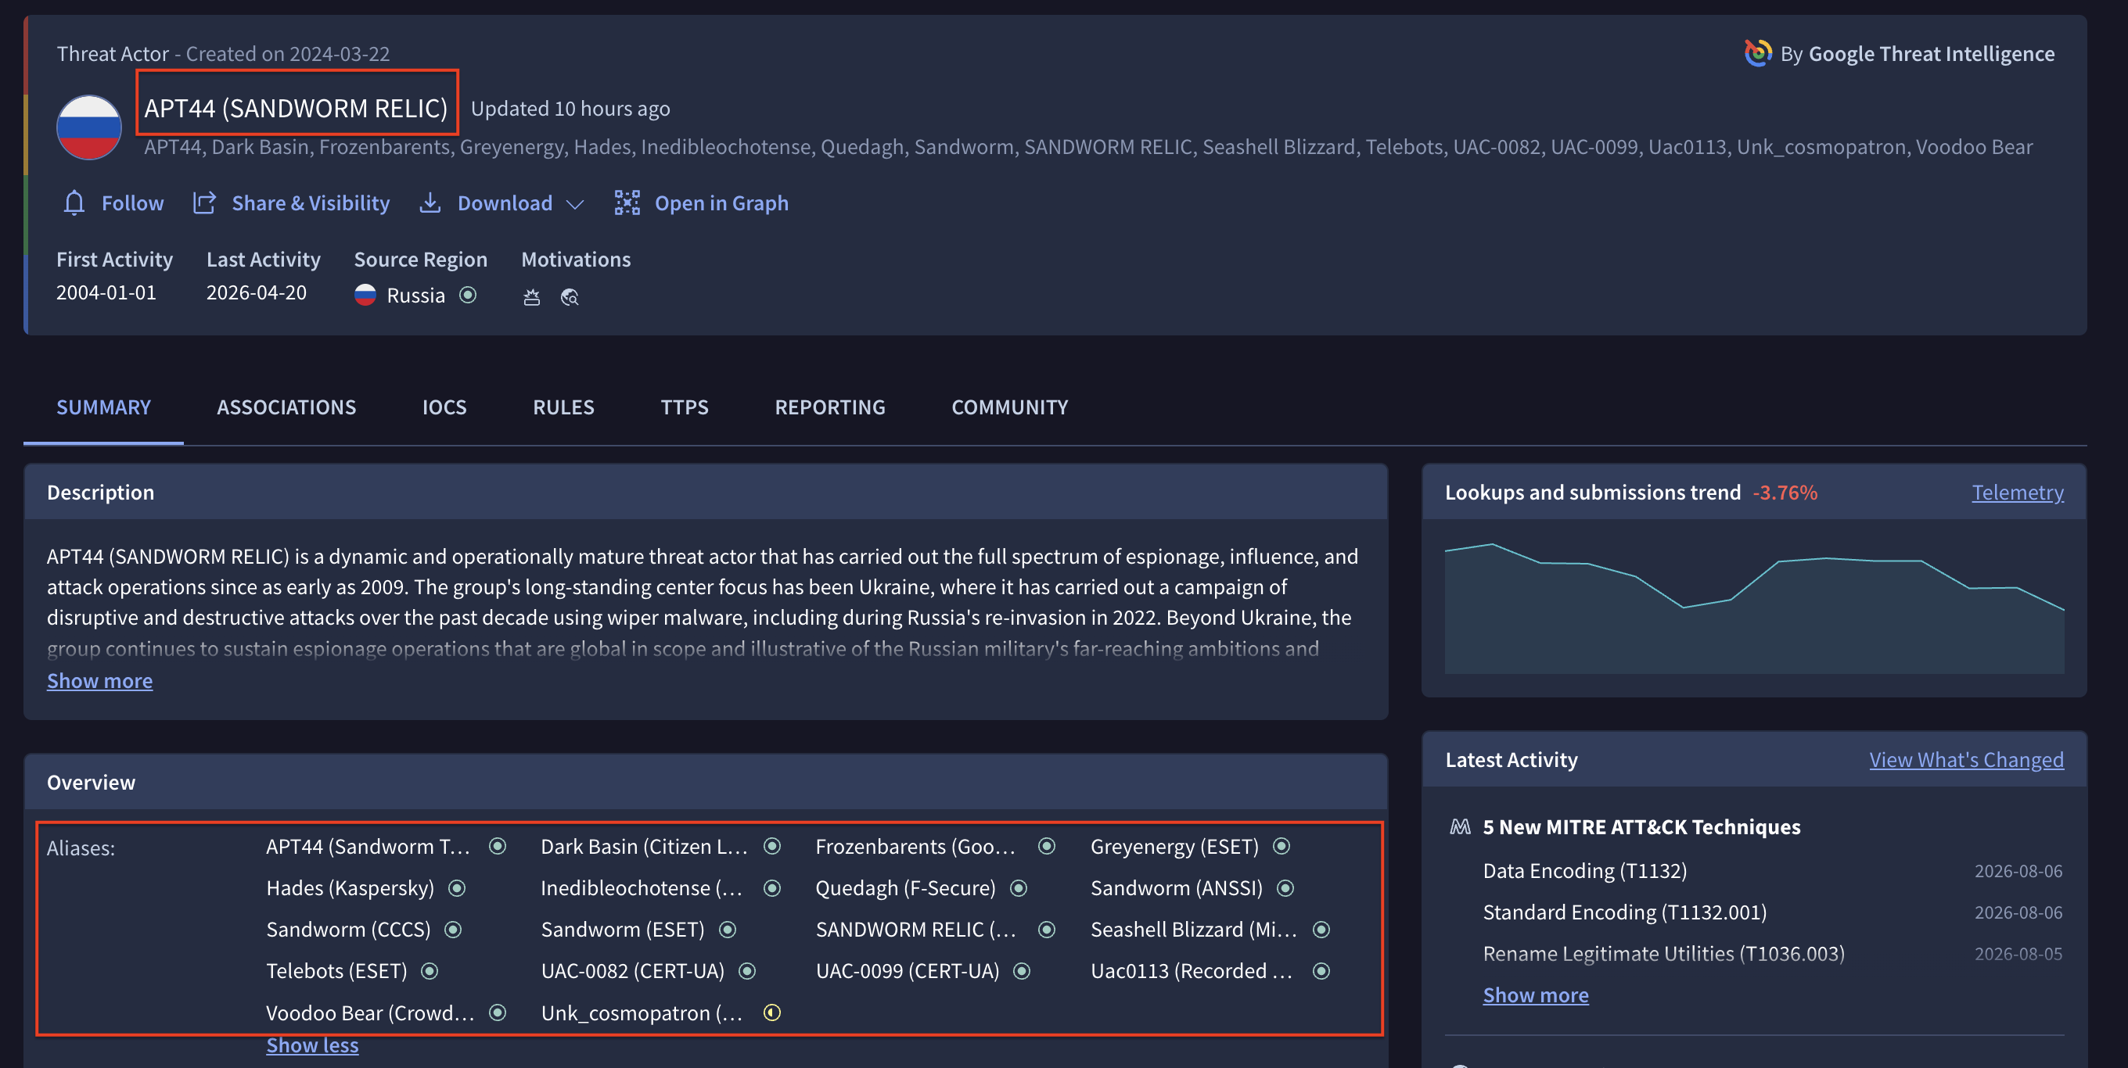Show more Latest Activity techniques
The image size is (2128, 1068).
click(x=1536, y=995)
